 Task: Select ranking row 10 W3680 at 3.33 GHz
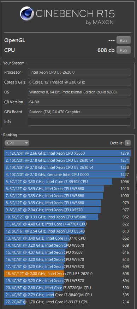coord(67,217)
